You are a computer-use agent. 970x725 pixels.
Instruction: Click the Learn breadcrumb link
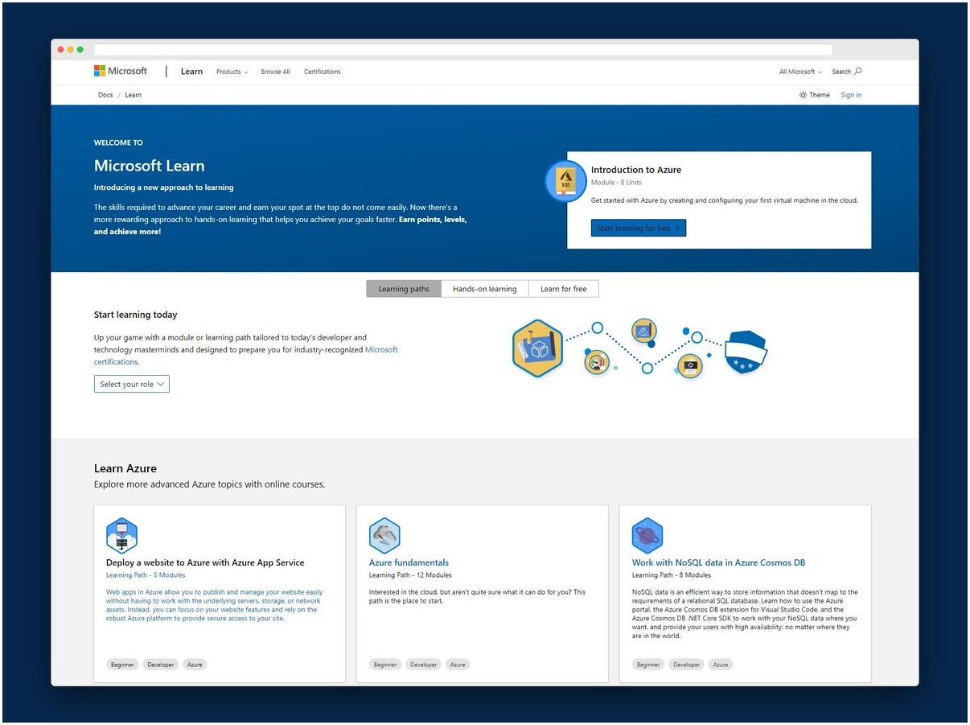pos(134,95)
